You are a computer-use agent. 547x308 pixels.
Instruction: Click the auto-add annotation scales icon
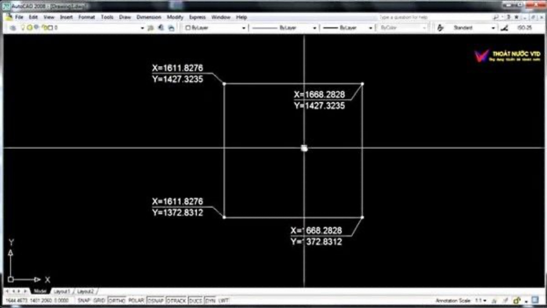[x=504, y=301]
